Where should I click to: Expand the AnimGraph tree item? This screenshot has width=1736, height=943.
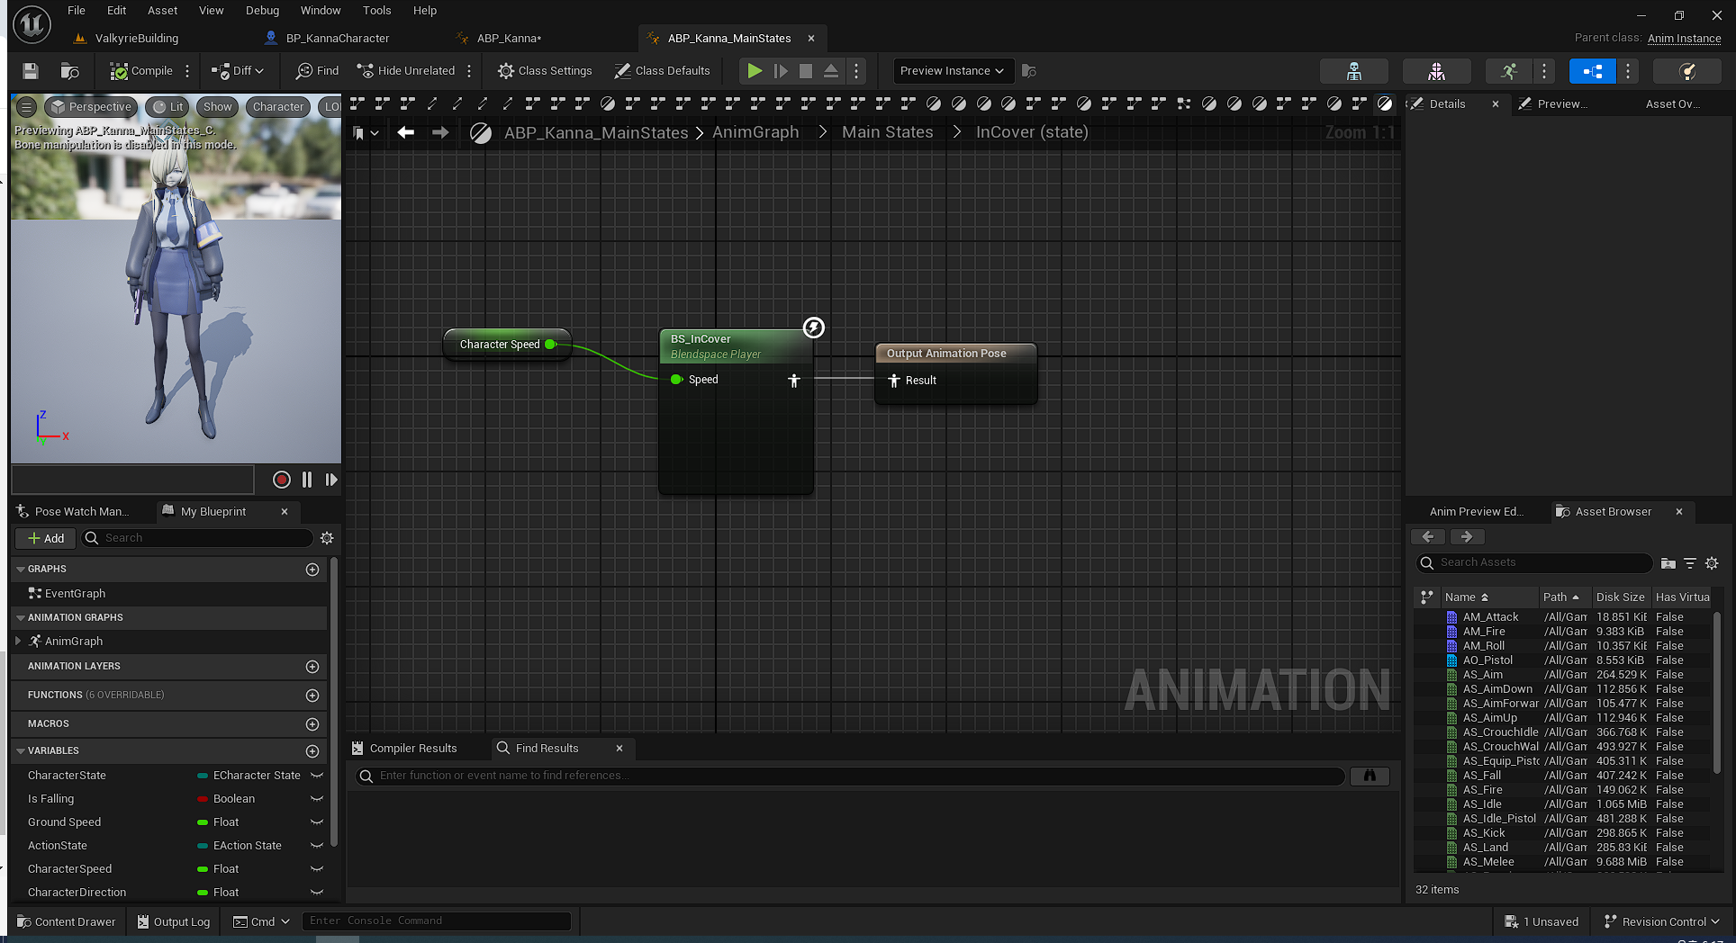pos(18,642)
